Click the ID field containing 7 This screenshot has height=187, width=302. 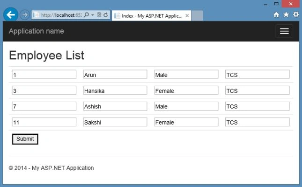pyautogui.click(x=44, y=106)
